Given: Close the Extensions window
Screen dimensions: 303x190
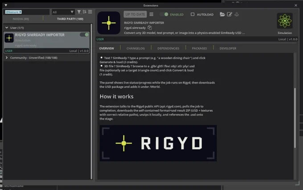Looking at the screenshot, I should 296,5.
